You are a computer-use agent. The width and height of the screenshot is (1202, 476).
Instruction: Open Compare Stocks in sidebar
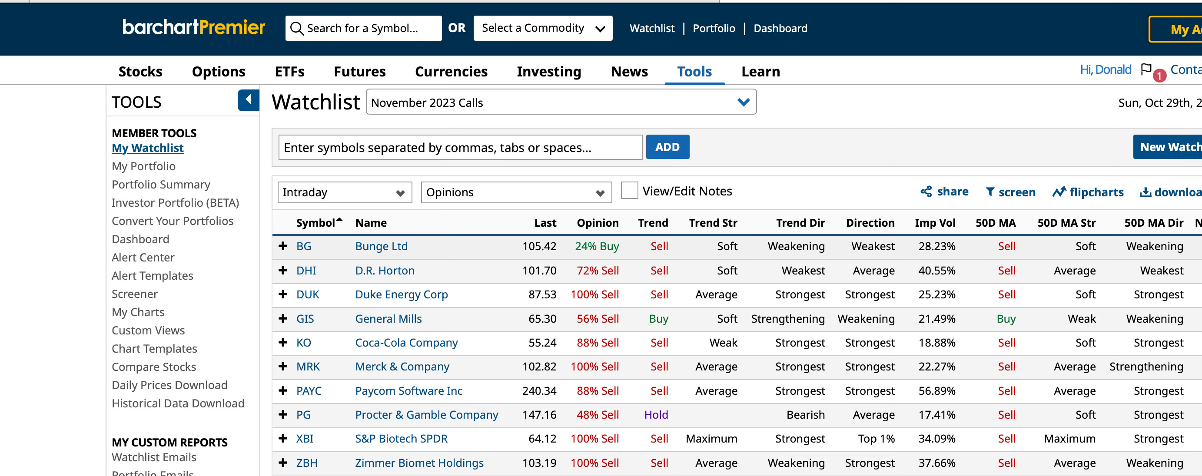pos(153,367)
